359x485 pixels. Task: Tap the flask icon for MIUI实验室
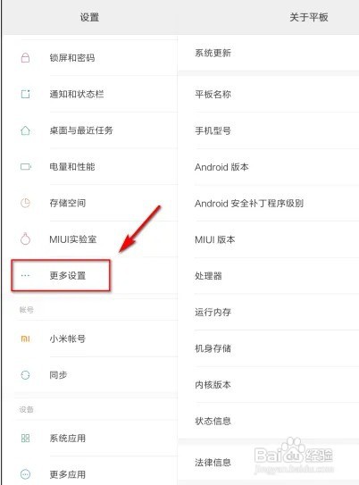point(25,238)
